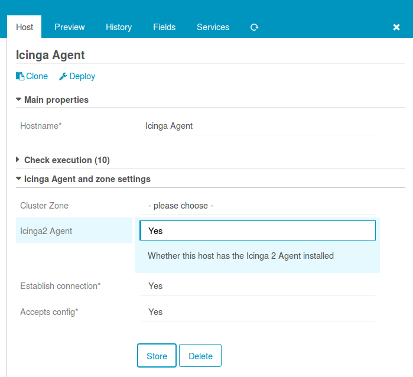Click the Deploy link
The height and width of the screenshot is (377, 413).
[77, 76]
